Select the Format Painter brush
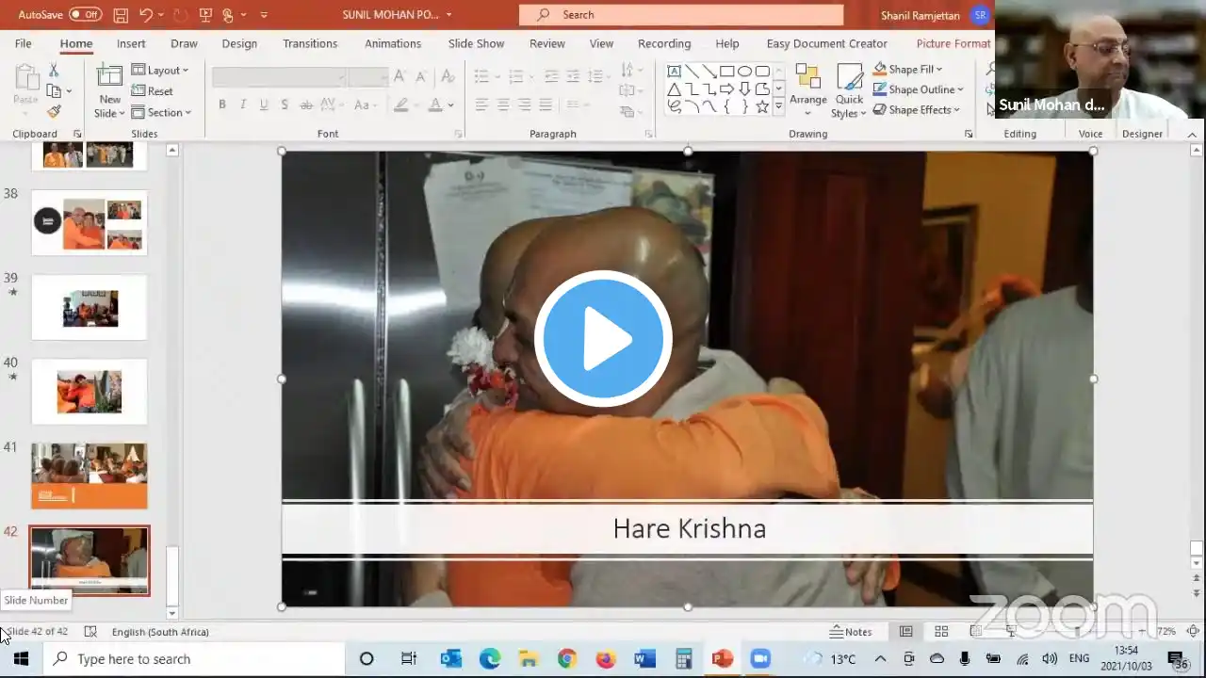Screen dimensions: 1206x678 point(54,111)
